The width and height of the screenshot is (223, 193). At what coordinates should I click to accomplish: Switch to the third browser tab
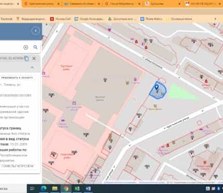(x=82, y=4)
